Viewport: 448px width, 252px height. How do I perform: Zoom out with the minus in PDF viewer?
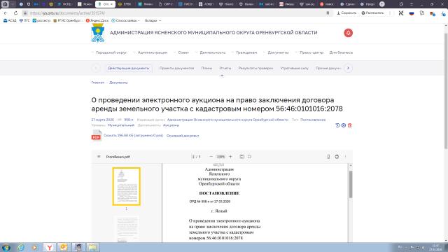pos(211,157)
